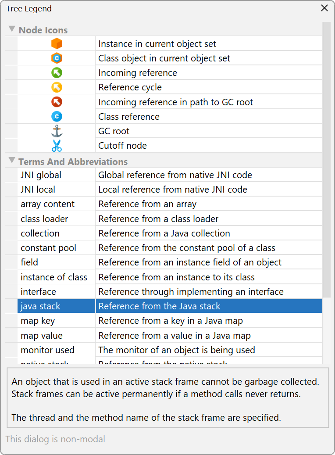Close the Tree Legend dialog
This screenshot has height=455, width=335.
point(324,8)
